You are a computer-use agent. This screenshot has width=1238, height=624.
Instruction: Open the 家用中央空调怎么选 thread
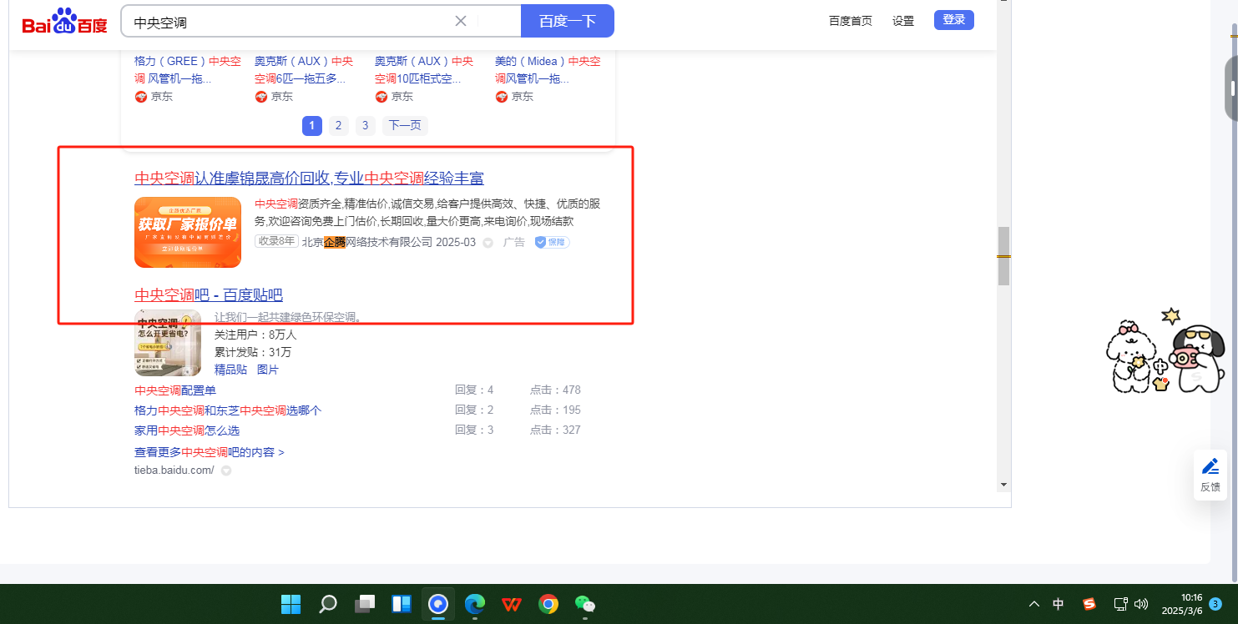187,430
